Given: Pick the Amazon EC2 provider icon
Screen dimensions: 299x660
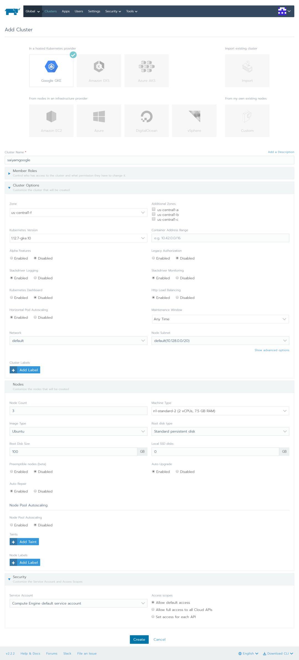Looking at the screenshot, I should pos(51,117).
